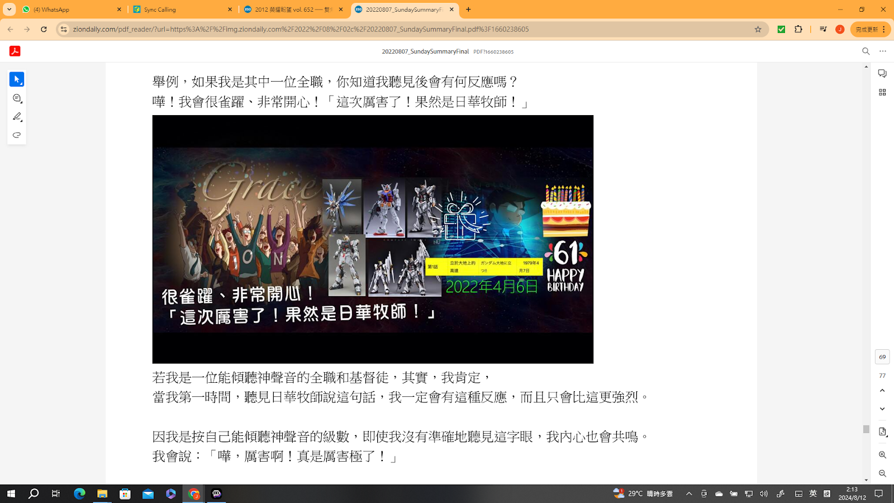Bookmark this page with star icon
Viewport: 894px width, 503px height.
coord(758,29)
